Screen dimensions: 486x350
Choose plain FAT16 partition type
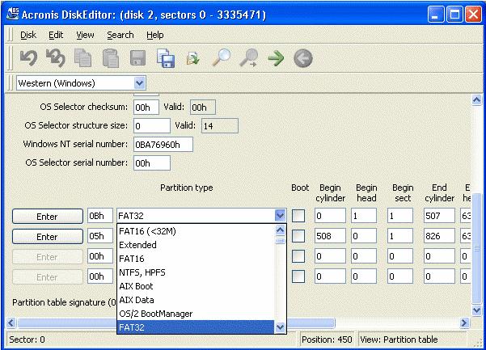click(x=196, y=259)
